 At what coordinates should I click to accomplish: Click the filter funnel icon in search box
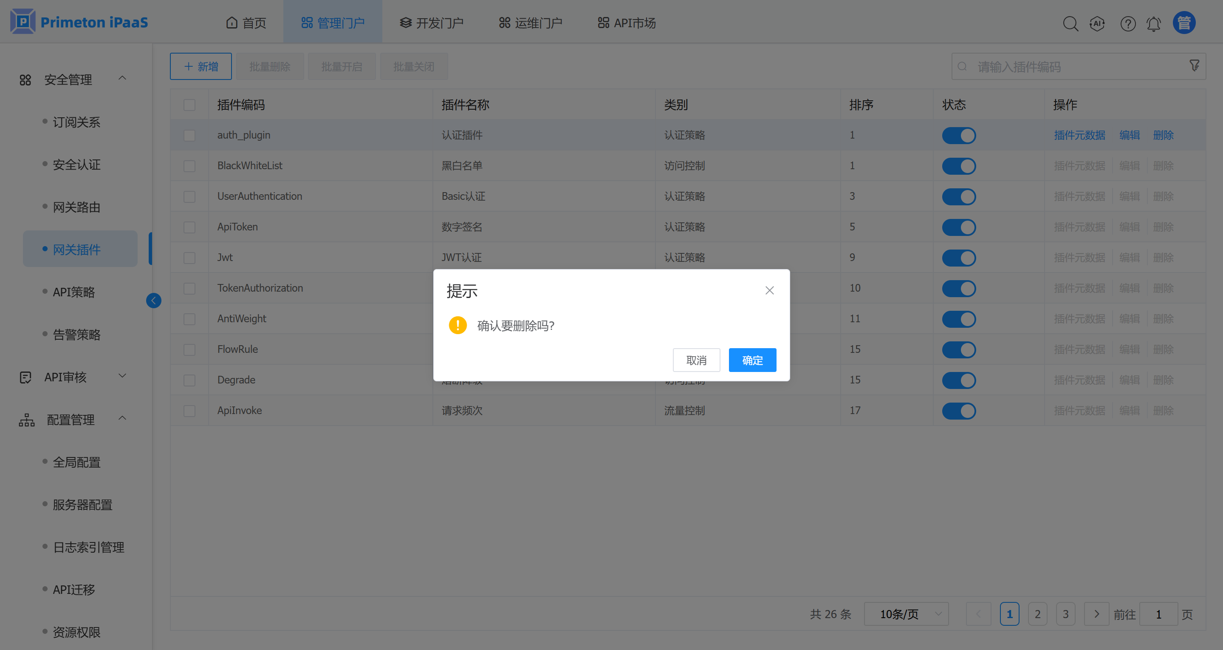click(x=1194, y=65)
